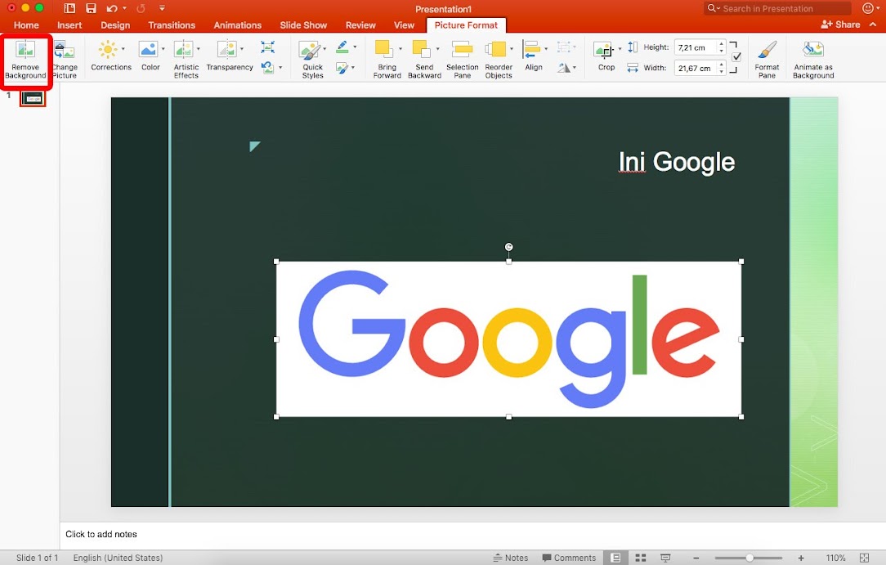Expand the Send Backward dropdown arrow
886x565 pixels.
(437, 49)
